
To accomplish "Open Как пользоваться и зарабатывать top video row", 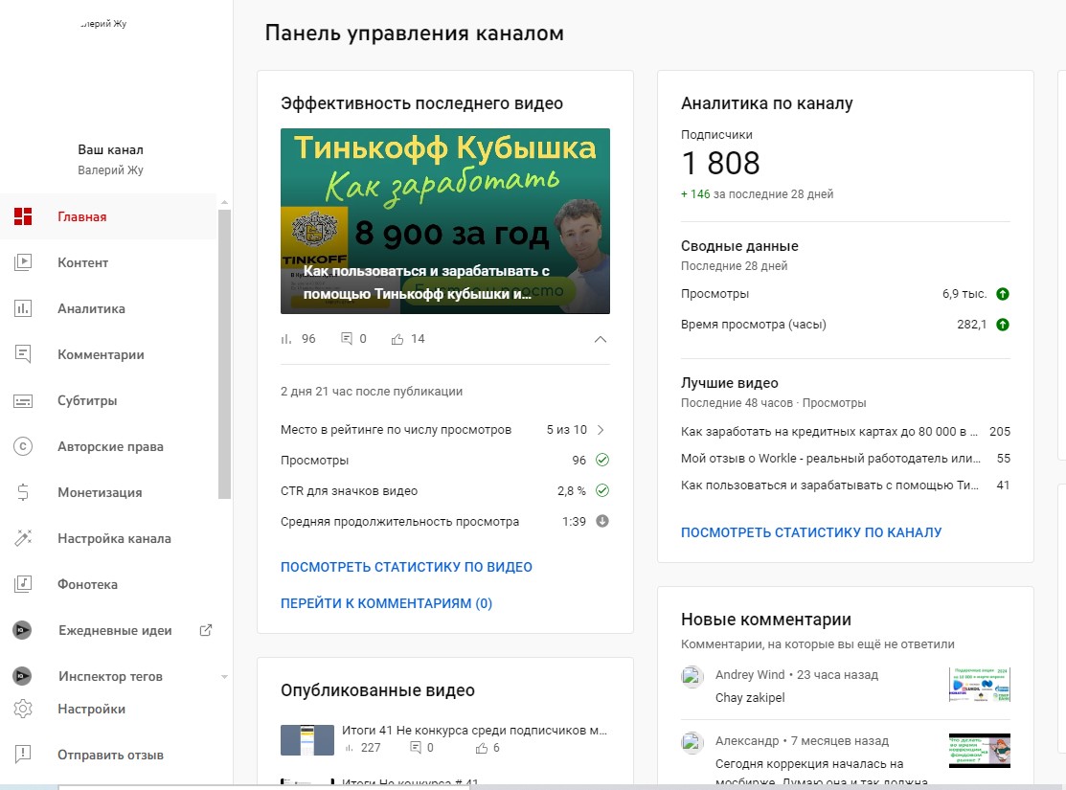I will [x=846, y=485].
